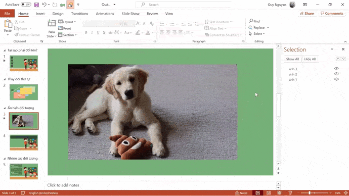
Task: Hide object 'ảnh 3' with eye icon
Action: [336, 69]
